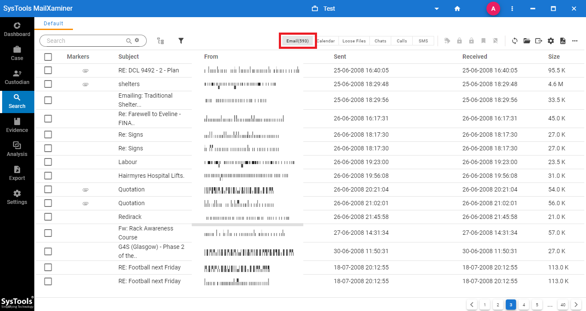Go to next page arrow
The height and width of the screenshot is (311, 586).
pos(576,305)
